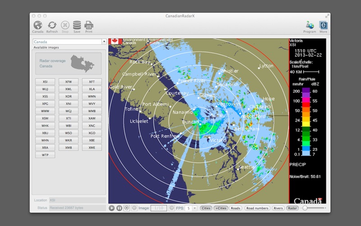This screenshot has width=361, height=226.
Task: Toggle the Radar layer button
Action: pyautogui.click(x=292, y=208)
